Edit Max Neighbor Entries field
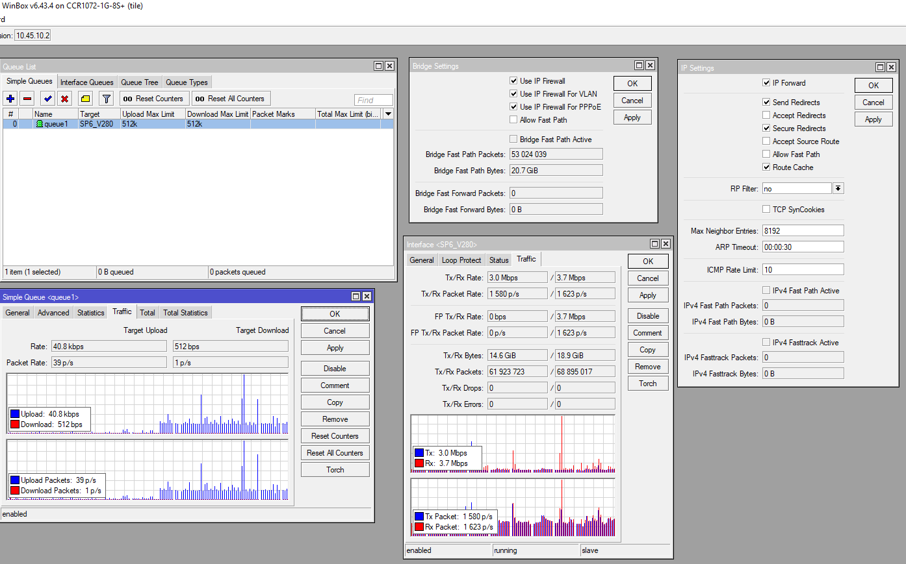Screen dimensions: 906x564 (x=803, y=230)
